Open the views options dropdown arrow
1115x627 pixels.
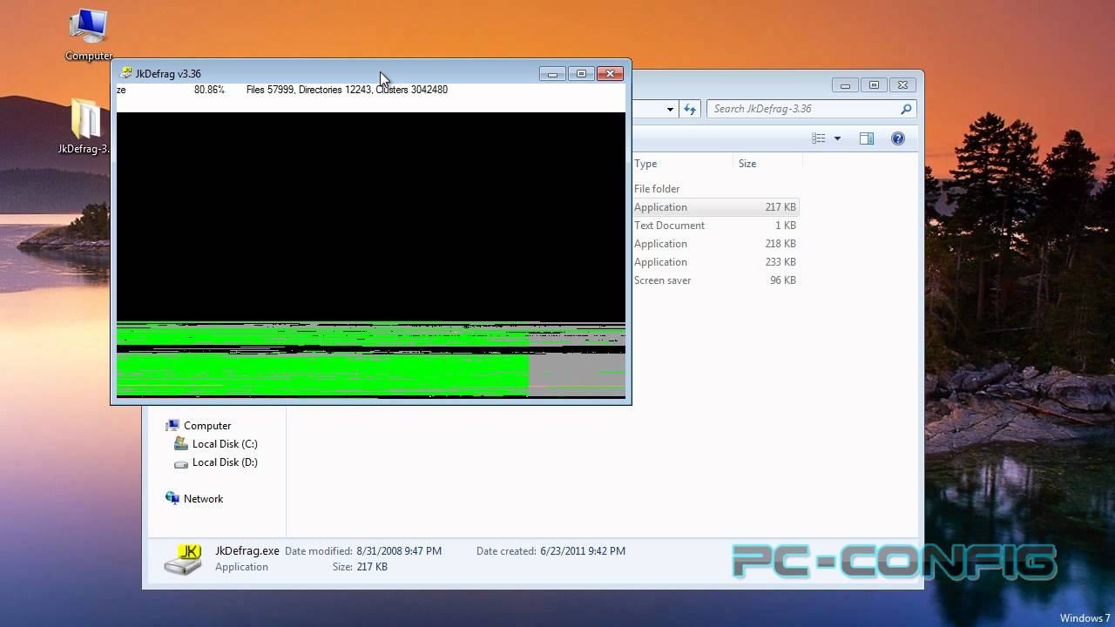(x=837, y=138)
